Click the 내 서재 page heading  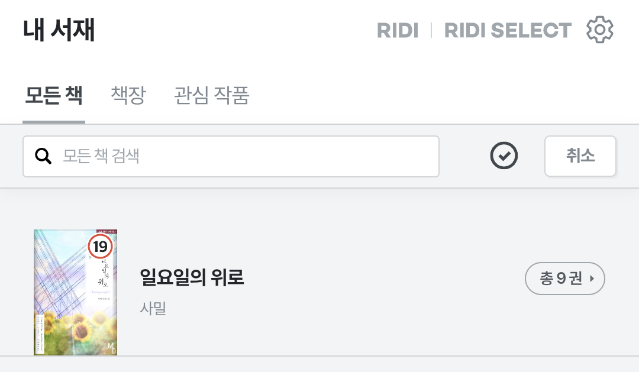59,30
